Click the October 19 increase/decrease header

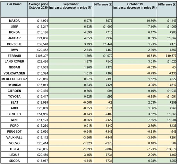click(135, 9)
